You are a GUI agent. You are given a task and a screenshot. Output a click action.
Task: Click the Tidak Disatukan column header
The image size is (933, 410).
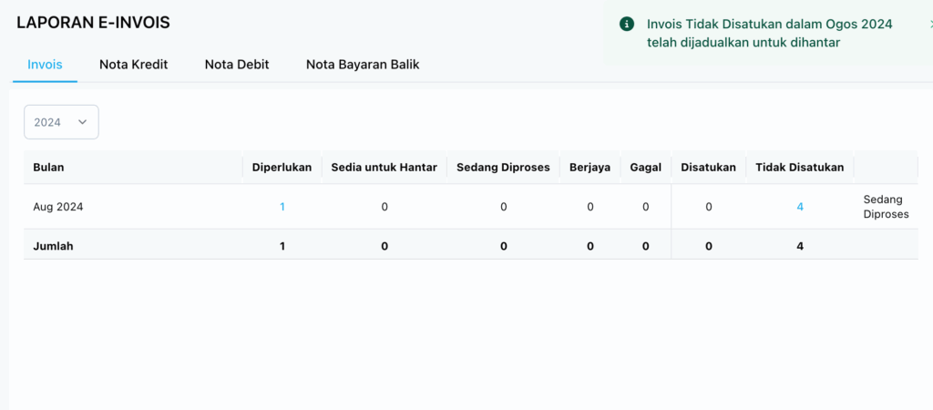click(x=799, y=168)
